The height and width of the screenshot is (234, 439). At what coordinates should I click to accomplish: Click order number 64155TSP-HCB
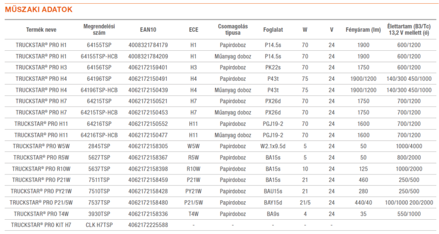tap(99, 56)
